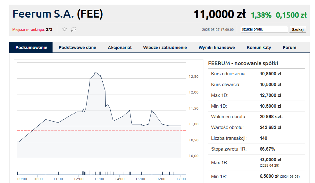Image resolution: width=315 pixels, height=183 pixels.
Task: Add stock to portfolio wallet icon
Action: [73, 29]
